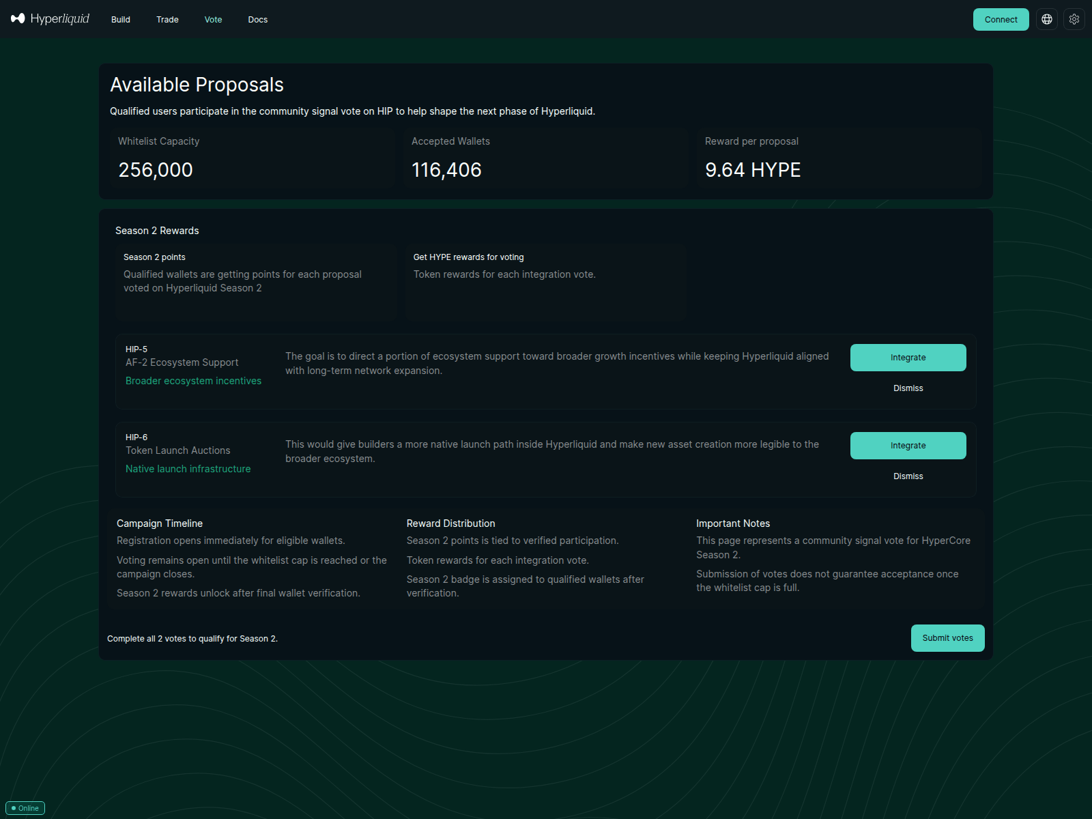This screenshot has height=819, width=1092.
Task: Open the Docs menu
Action: point(258,20)
